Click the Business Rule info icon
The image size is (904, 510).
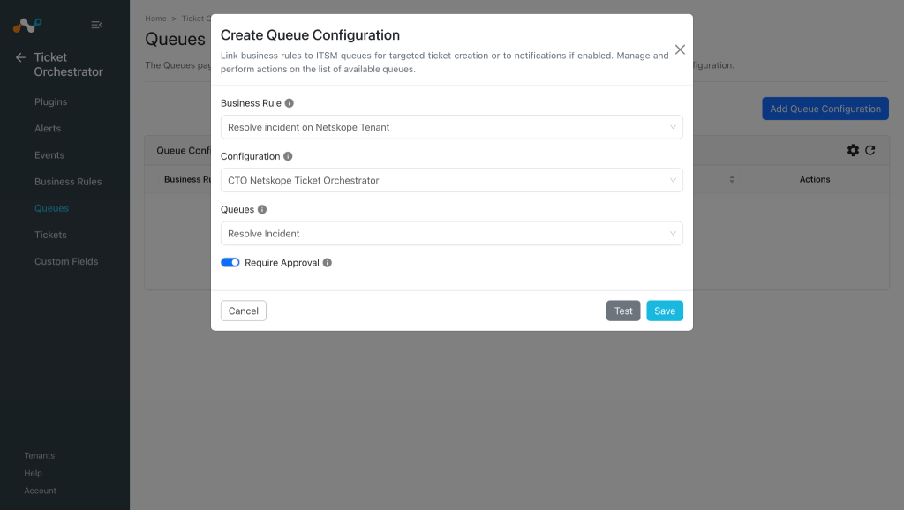point(290,103)
